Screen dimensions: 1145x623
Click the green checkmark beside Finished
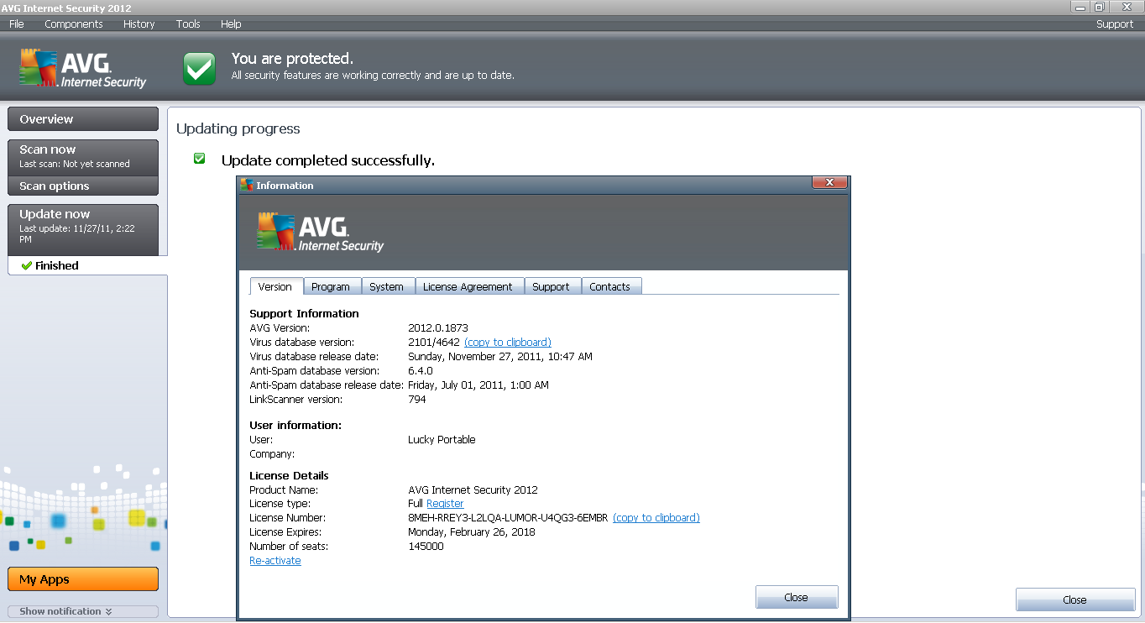pyautogui.click(x=27, y=265)
